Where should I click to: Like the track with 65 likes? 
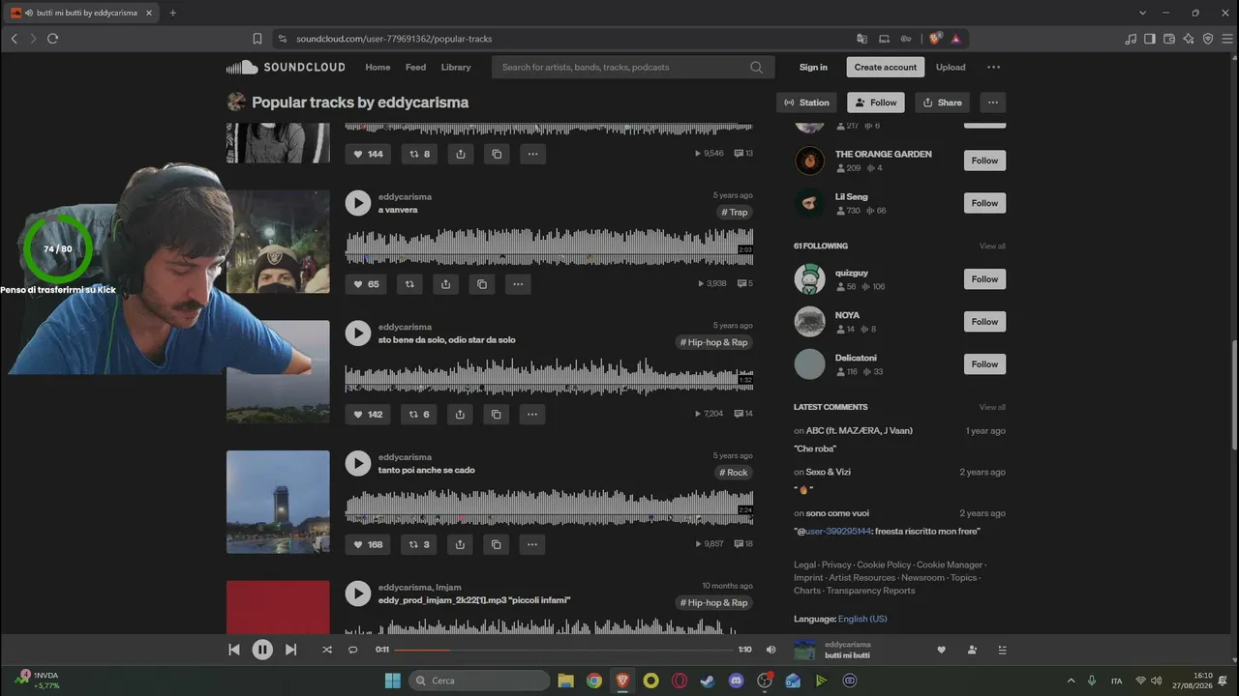(x=366, y=284)
